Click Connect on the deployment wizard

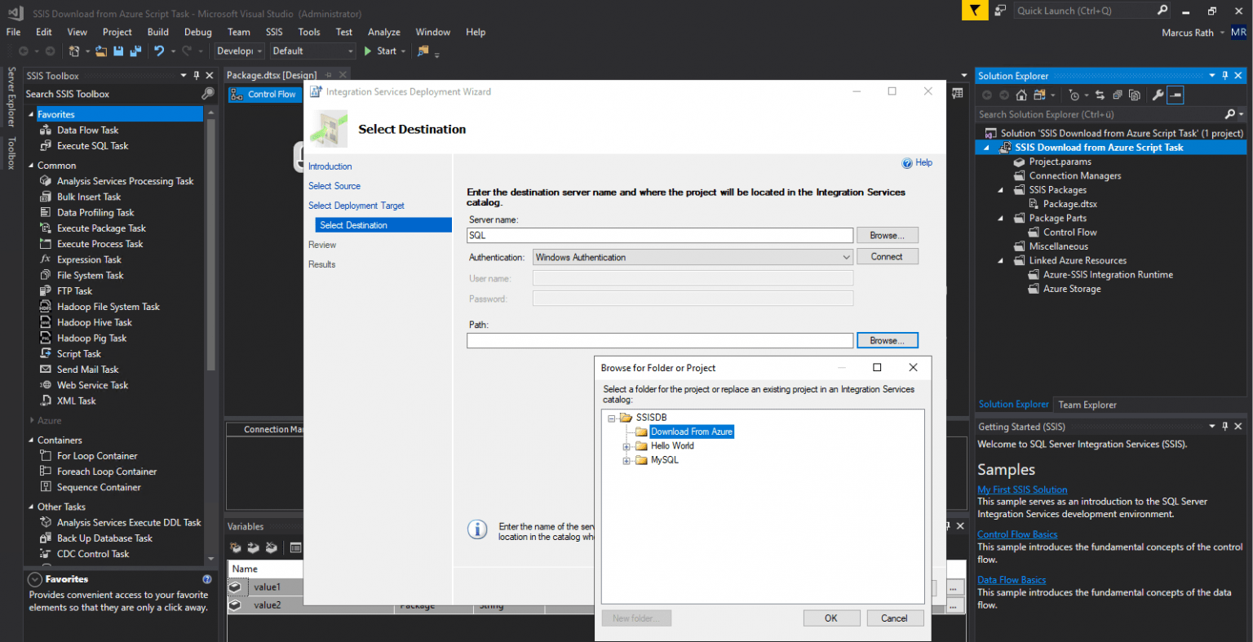click(x=888, y=256)
